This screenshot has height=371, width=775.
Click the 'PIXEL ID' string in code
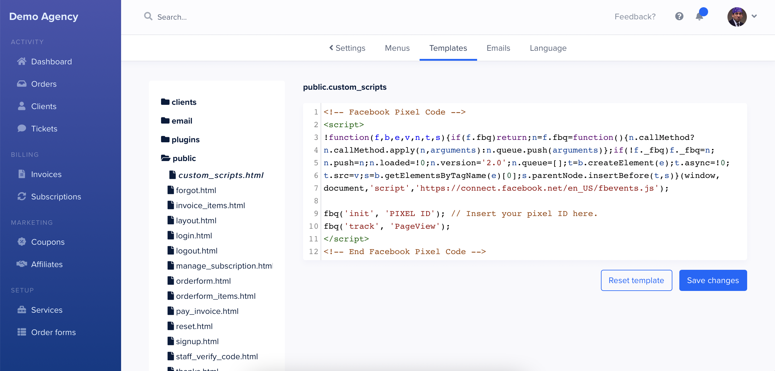click(410, 214)
